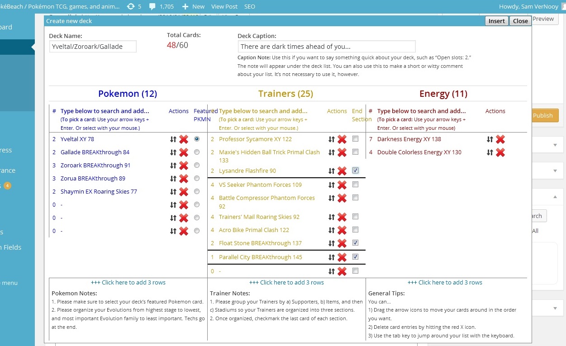
Task: Delete Float Stone BREAKthrough 137 entry
Action: point(342,243)
